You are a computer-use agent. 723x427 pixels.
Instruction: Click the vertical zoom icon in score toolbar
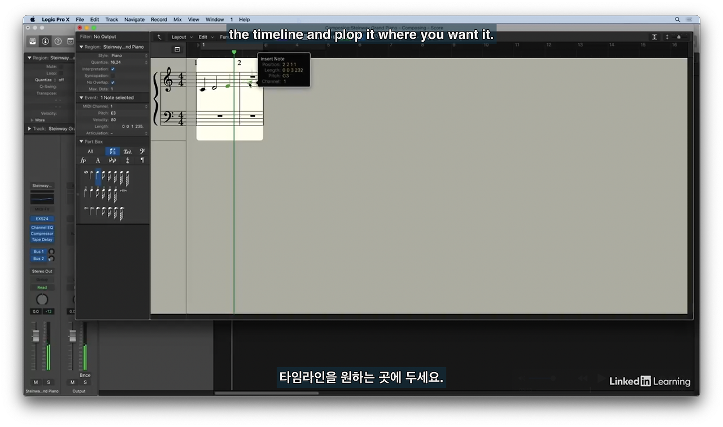(x=667, y=37)
